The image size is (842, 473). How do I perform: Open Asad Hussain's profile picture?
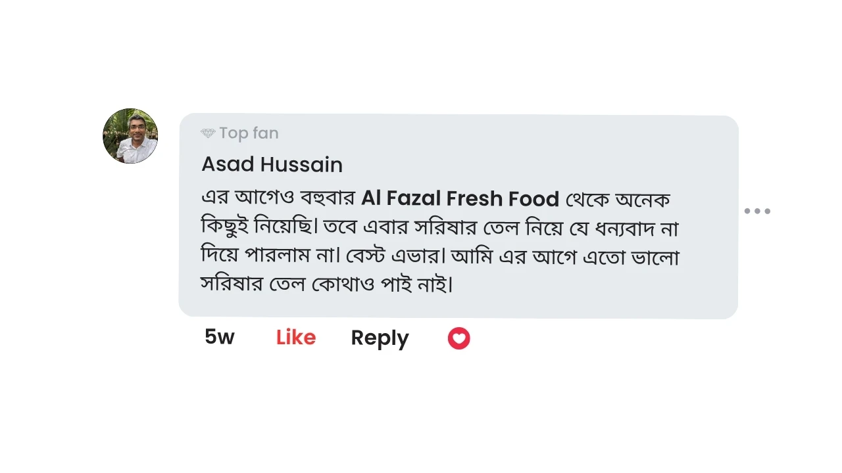(130, 136)
